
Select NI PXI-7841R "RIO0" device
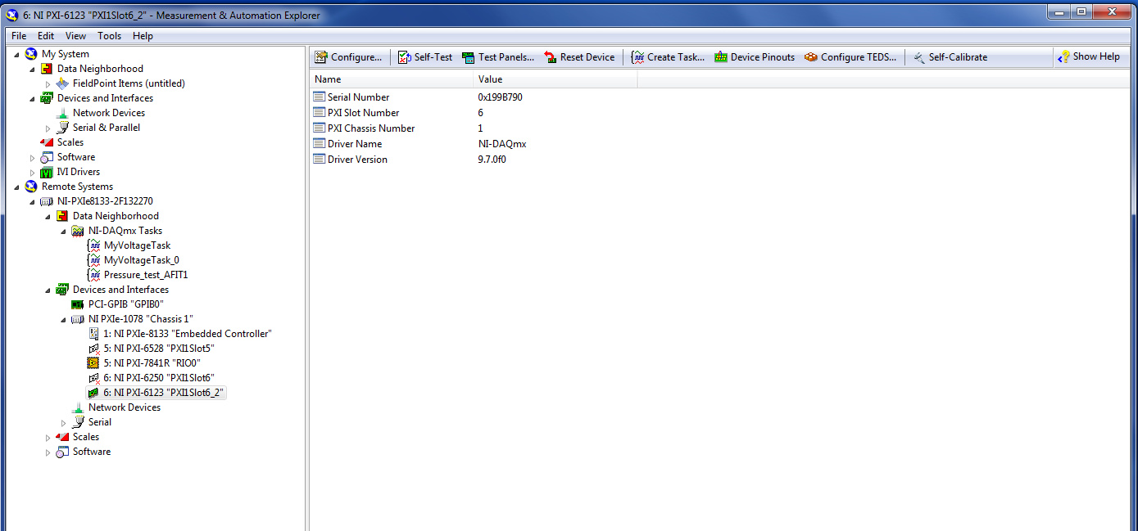point(152,363)
